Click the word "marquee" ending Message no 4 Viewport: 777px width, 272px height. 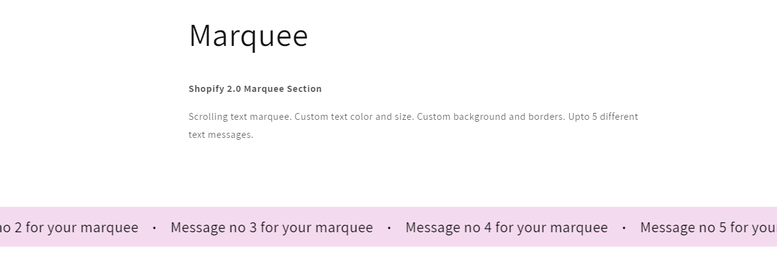pos(575,227)
